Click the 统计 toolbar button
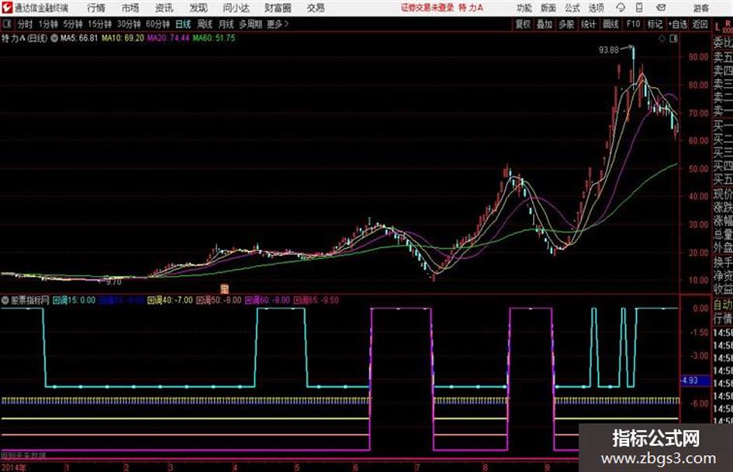This screenshot has height=472, width=733. (x=588, y=24)
